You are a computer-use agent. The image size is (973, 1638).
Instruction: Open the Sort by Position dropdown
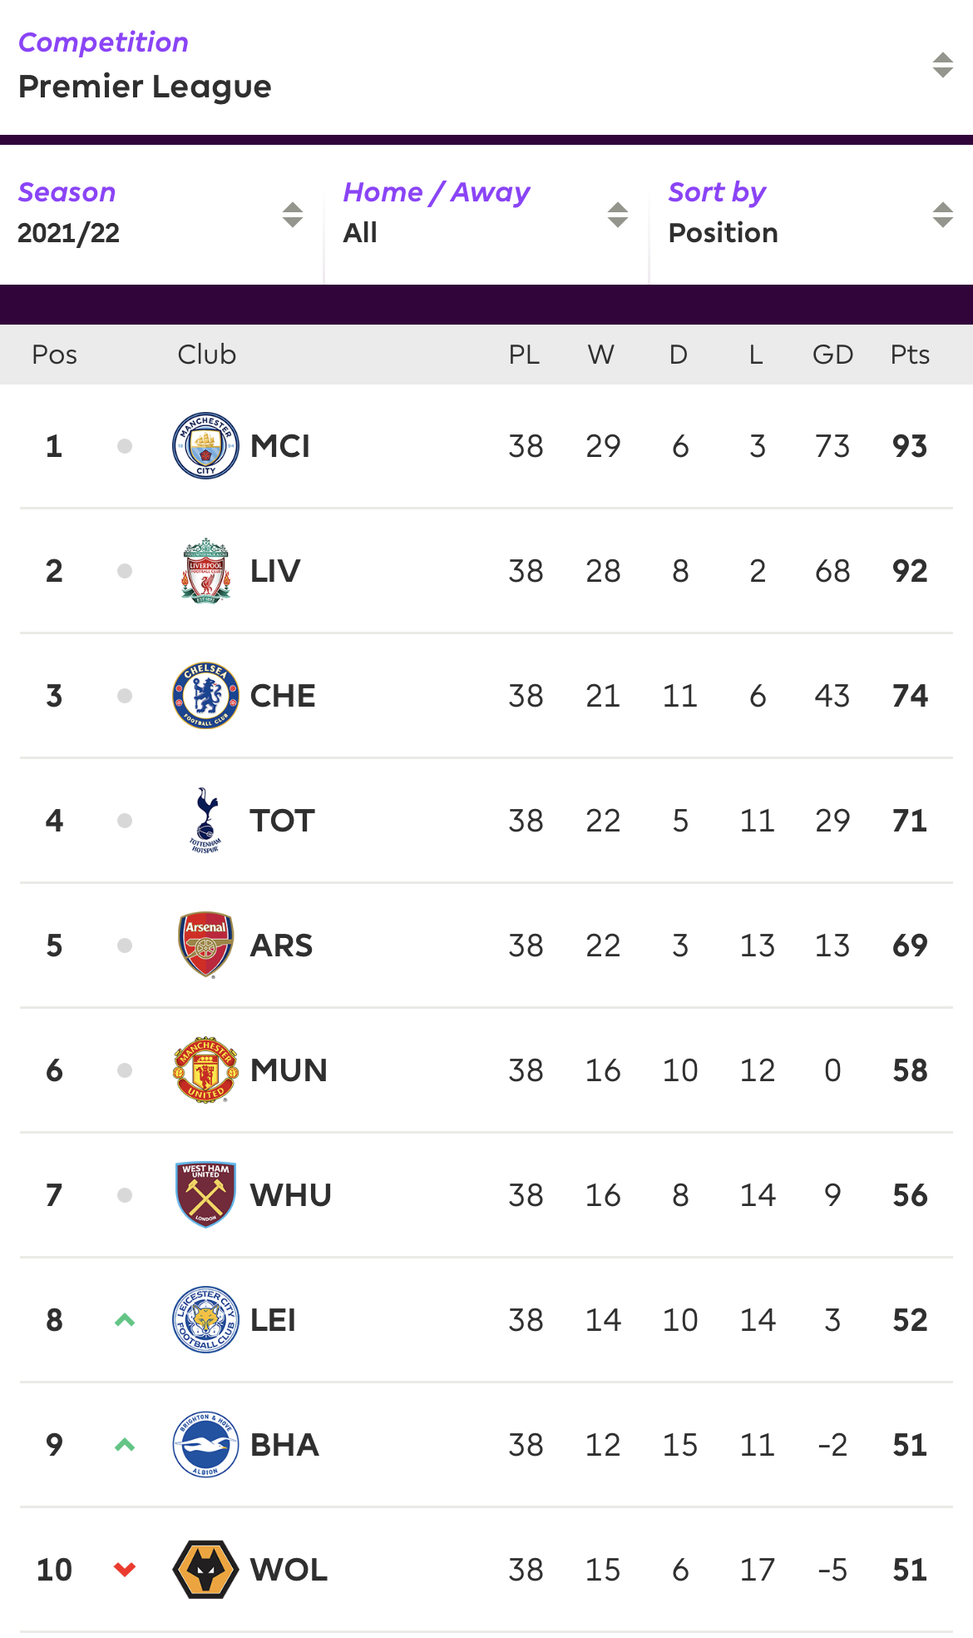810,214
